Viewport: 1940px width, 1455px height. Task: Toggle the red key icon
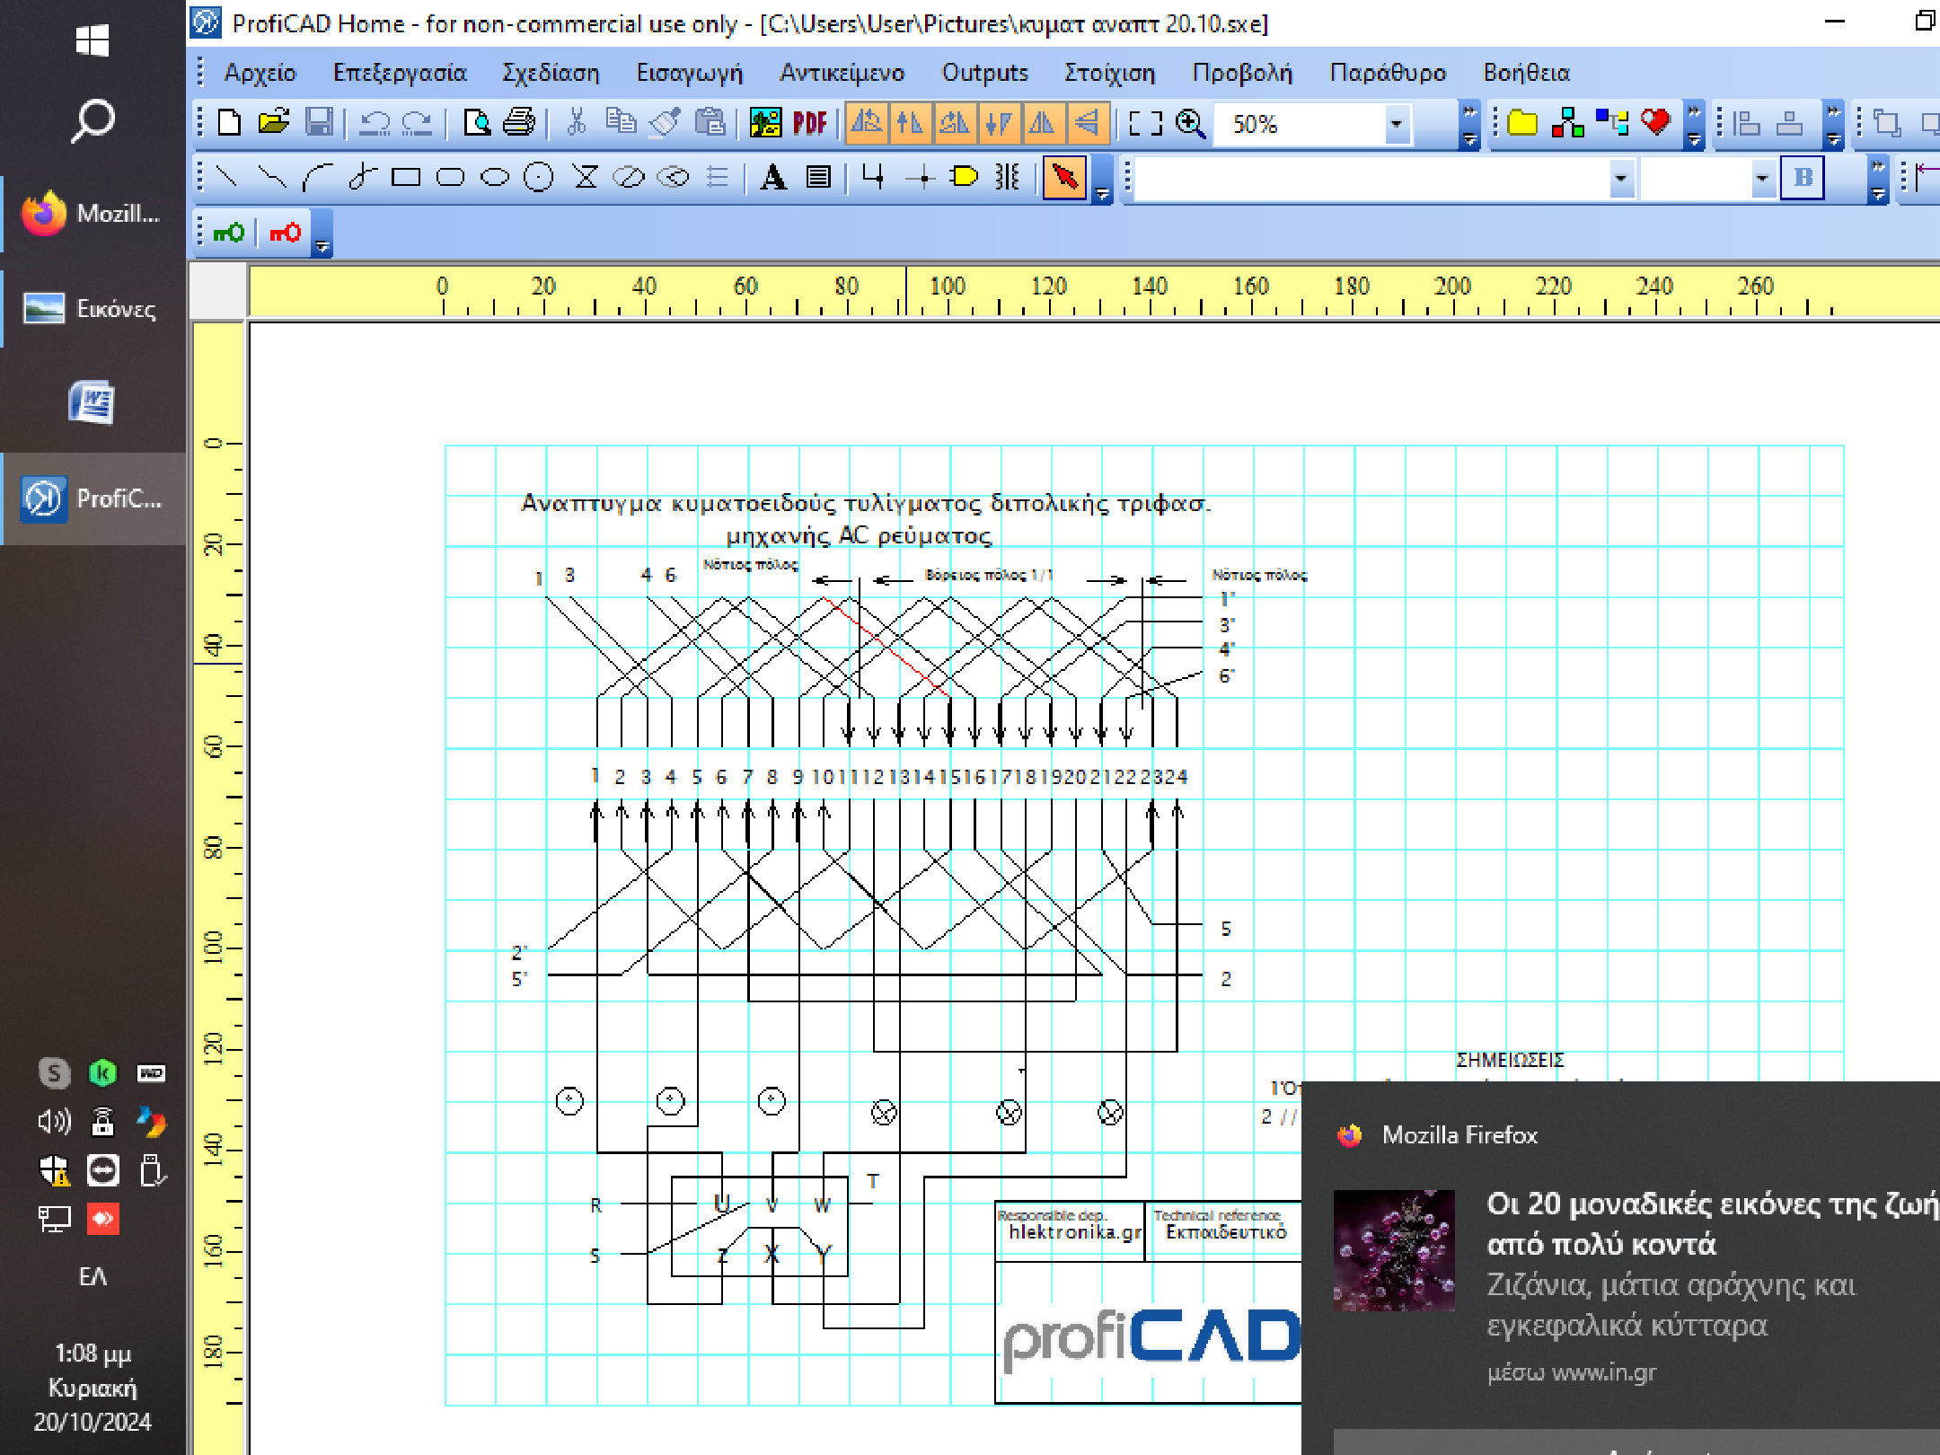point(285,234)
